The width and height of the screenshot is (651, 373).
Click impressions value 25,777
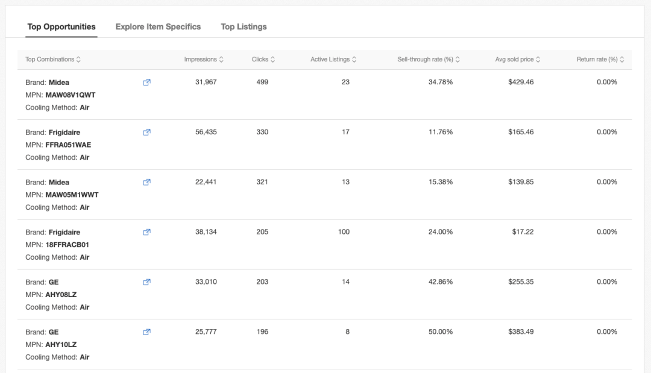tap(206, 331)
